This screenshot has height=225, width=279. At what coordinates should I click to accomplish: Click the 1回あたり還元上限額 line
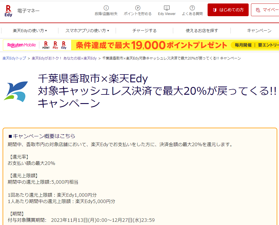(x=52, y=195)
